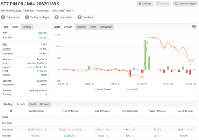Toggle Growth legend series
The height and width of the screenshot is (140, 199).
(x=132, y=89)
